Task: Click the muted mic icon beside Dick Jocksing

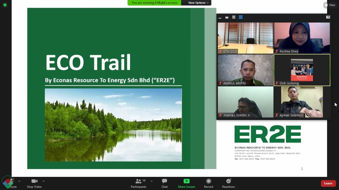Action: click(x=277, y=83)
